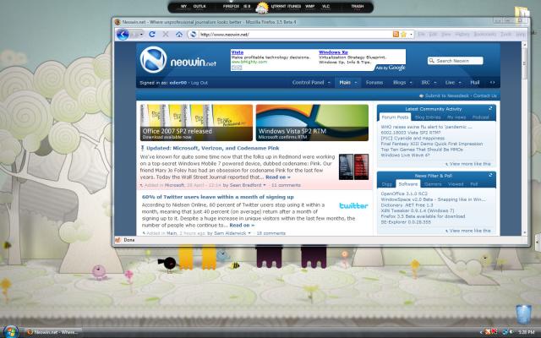Screen dimensions: 541x338
Task: Switch to the Podcast tab
Action: (481, 117)
